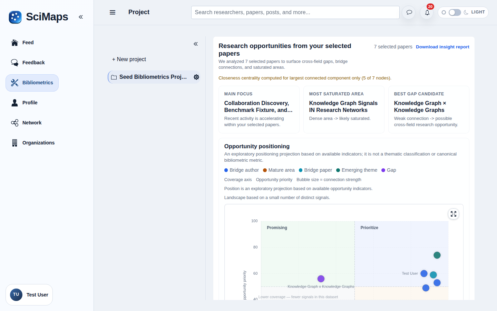Open the Best Gap Candidate card
The width and height of the screenshot is (497, 311).
[x=429, y=110]
